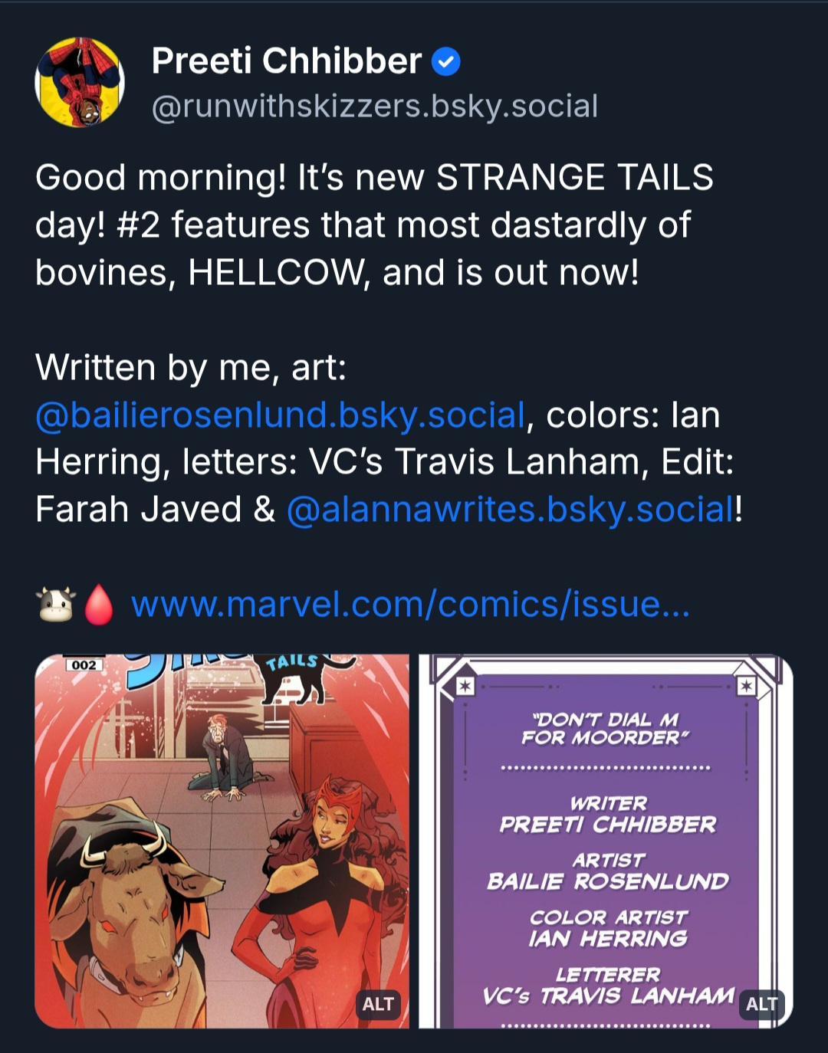This screenshot has width=828, height=1053.
Task: Open the purple credits page thumbnail
Action: [606, 841]
